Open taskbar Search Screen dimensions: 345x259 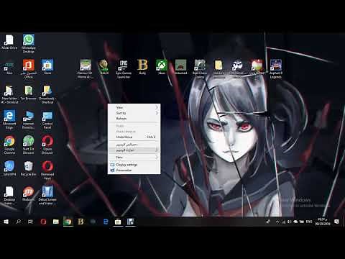point(18,222)
